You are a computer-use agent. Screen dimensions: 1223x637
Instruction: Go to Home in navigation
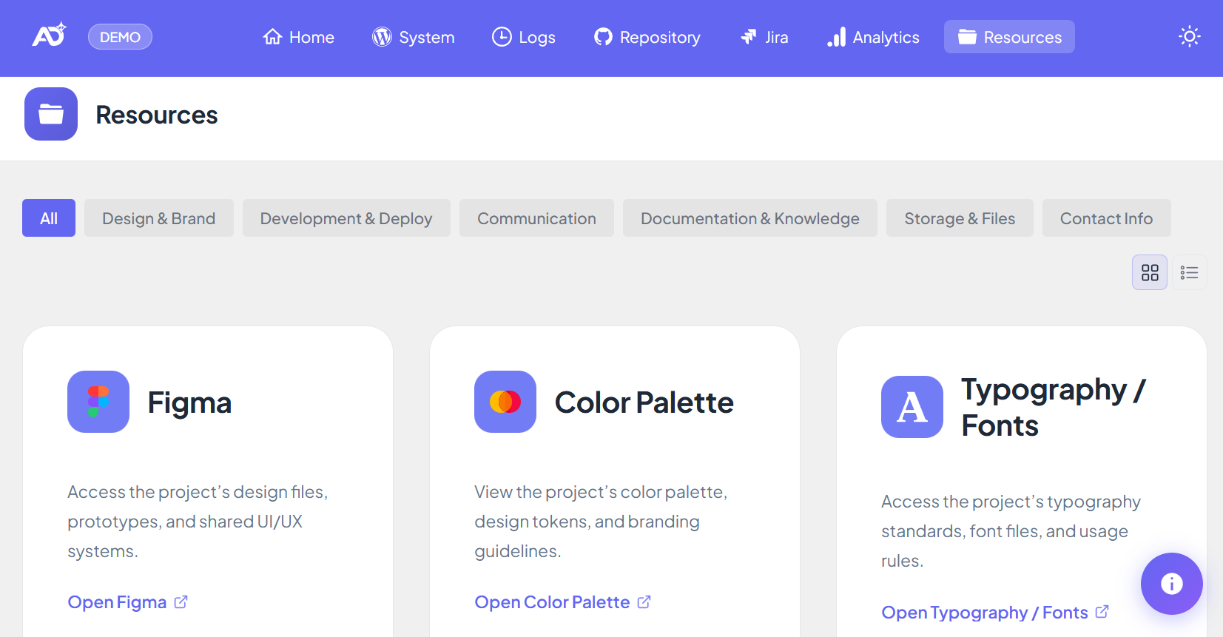click(299, 37)
